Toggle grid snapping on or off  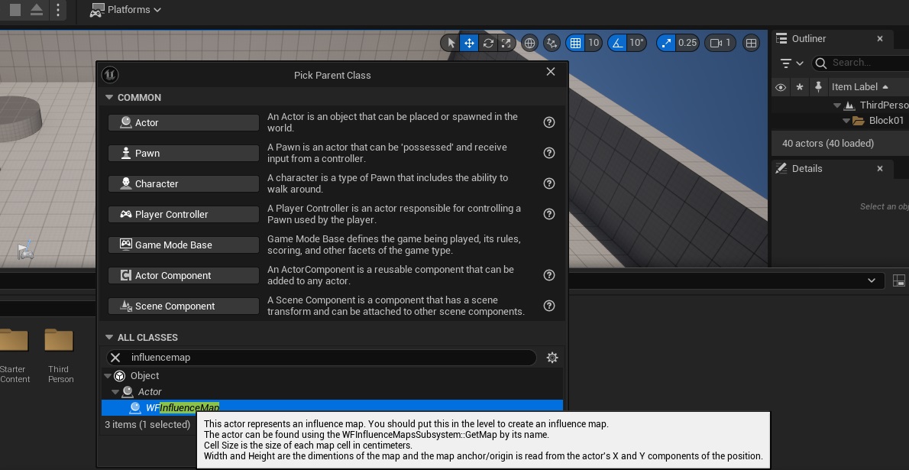pos(575,43)
